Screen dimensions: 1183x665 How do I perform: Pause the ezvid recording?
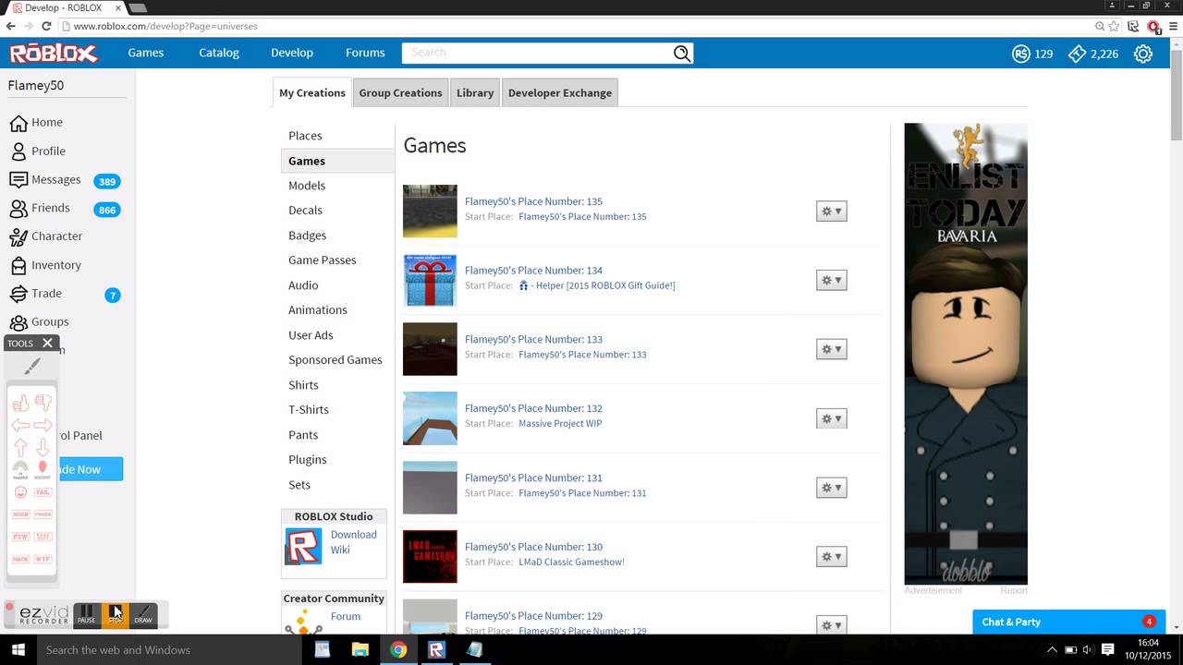point(86,614)
